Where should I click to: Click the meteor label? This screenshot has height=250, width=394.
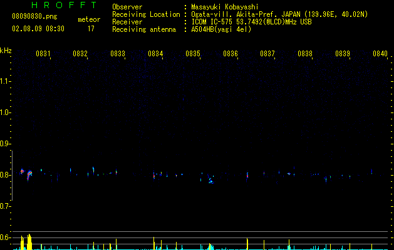89,19
